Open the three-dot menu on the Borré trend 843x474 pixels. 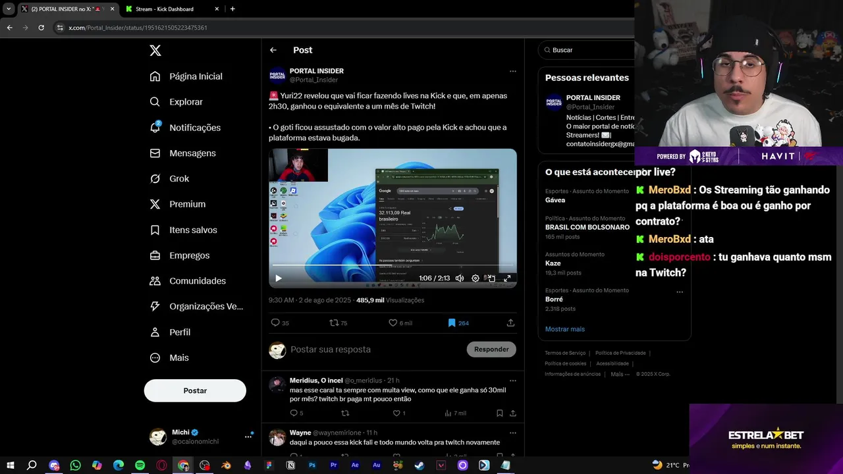click(680, 292)
